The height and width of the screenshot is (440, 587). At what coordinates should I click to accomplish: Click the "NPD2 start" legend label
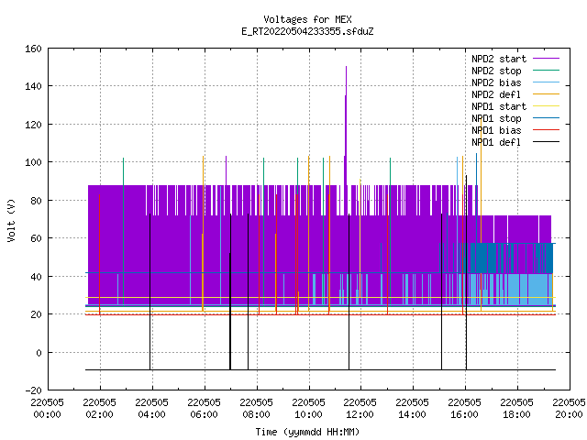pyautogui.click(x=499, y=59)
